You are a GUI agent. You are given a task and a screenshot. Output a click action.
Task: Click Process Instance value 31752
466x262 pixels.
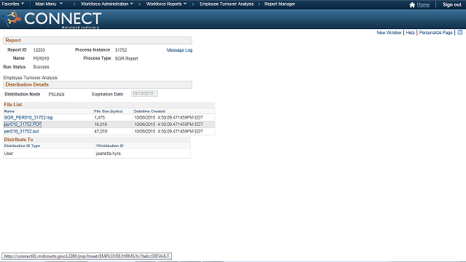(x=121, y=50)
